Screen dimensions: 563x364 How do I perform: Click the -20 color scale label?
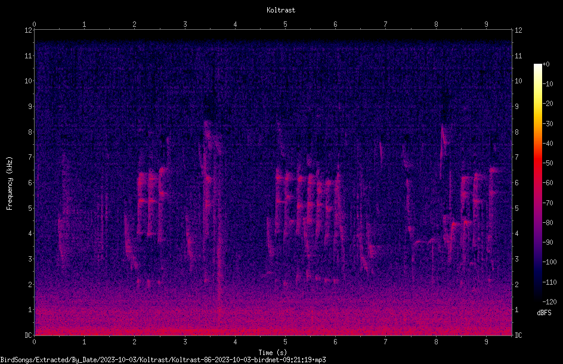click(x=547, y=104)
